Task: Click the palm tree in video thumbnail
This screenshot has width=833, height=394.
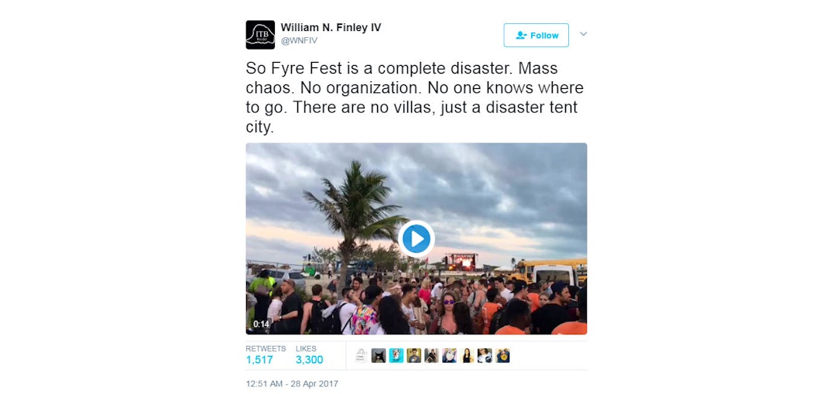Action: pos(353,212)
